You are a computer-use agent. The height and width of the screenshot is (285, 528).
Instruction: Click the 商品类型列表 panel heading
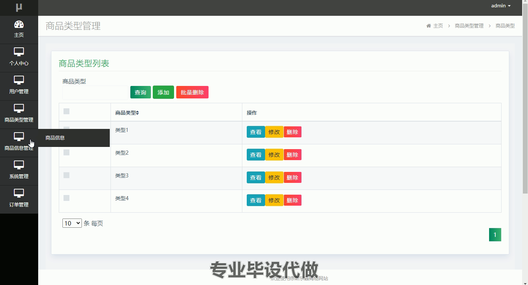click(84, 63)
